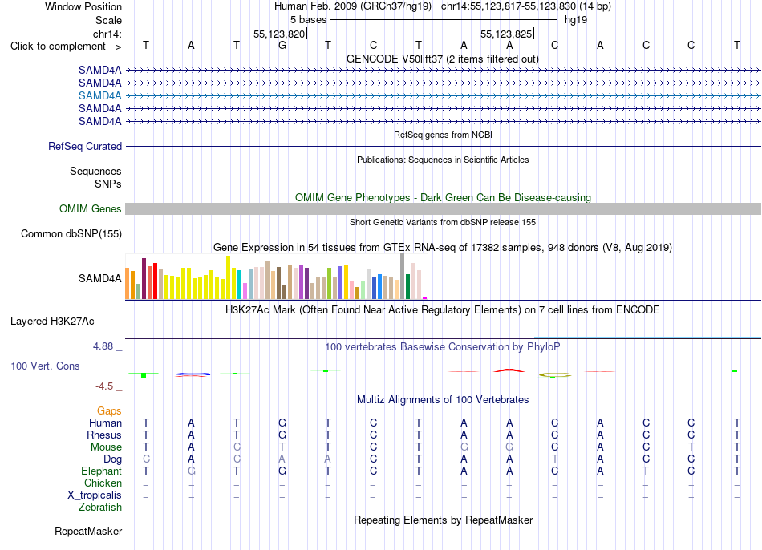
Task: Click the Repeating Elements by RepeatMasker title
Action: 443,520
